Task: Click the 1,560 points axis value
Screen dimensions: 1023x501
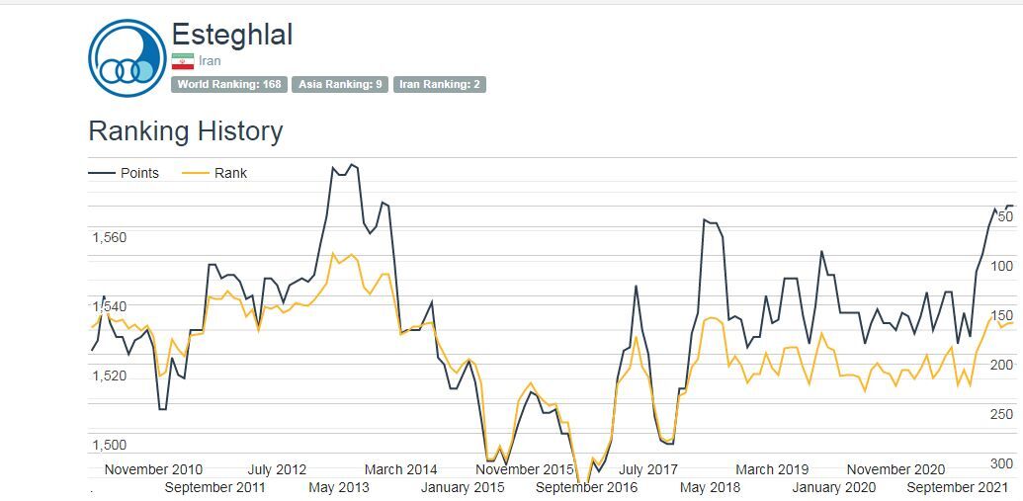Action: tap(110, 237)
